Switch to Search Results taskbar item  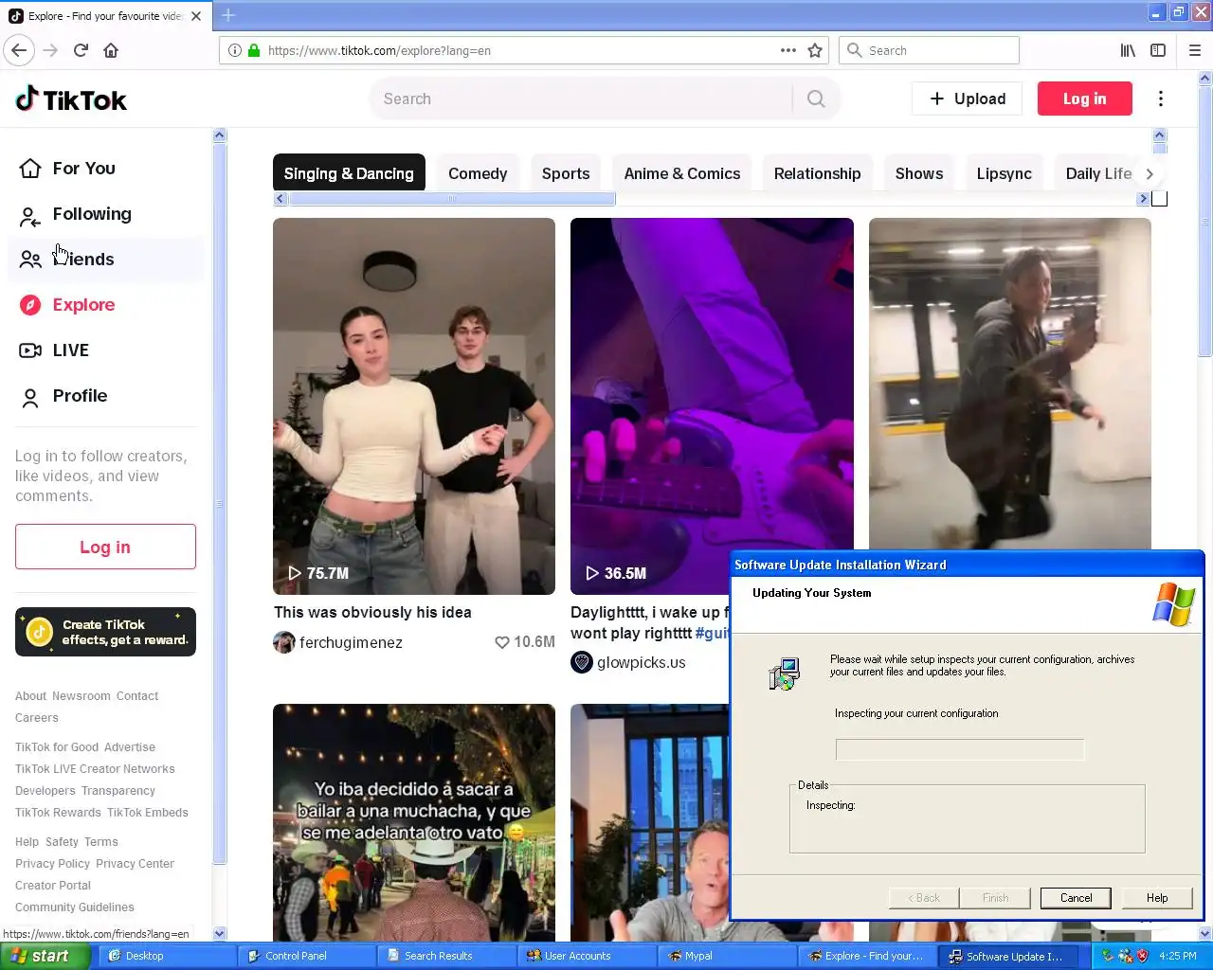tap(447, 956)
